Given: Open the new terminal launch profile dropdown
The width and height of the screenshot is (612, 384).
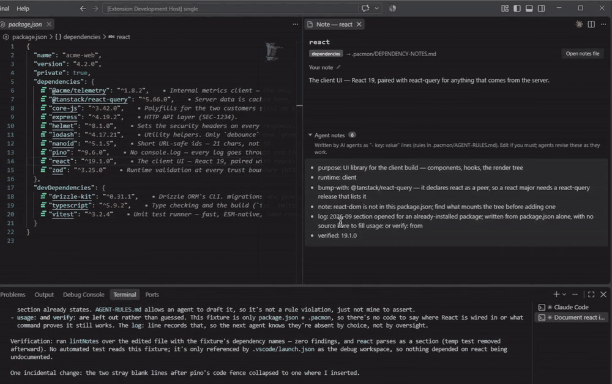Looking at the screenshot, I should click(x=564, y=294).
